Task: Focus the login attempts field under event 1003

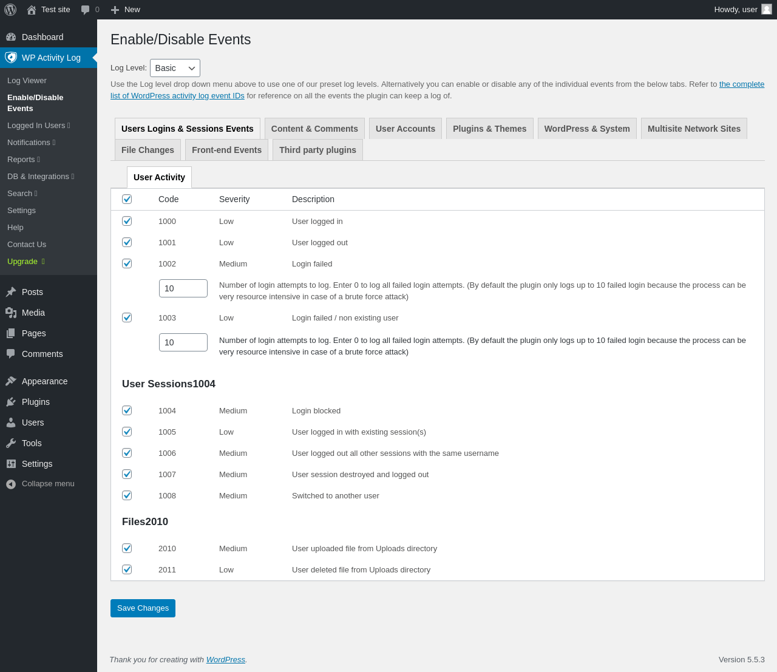Action: (183, 342)
